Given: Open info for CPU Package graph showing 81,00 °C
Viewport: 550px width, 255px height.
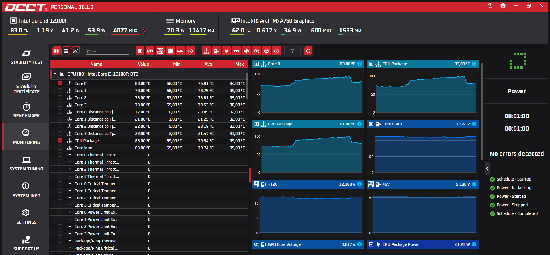Looking at the screenshot, I should (360, 124).
